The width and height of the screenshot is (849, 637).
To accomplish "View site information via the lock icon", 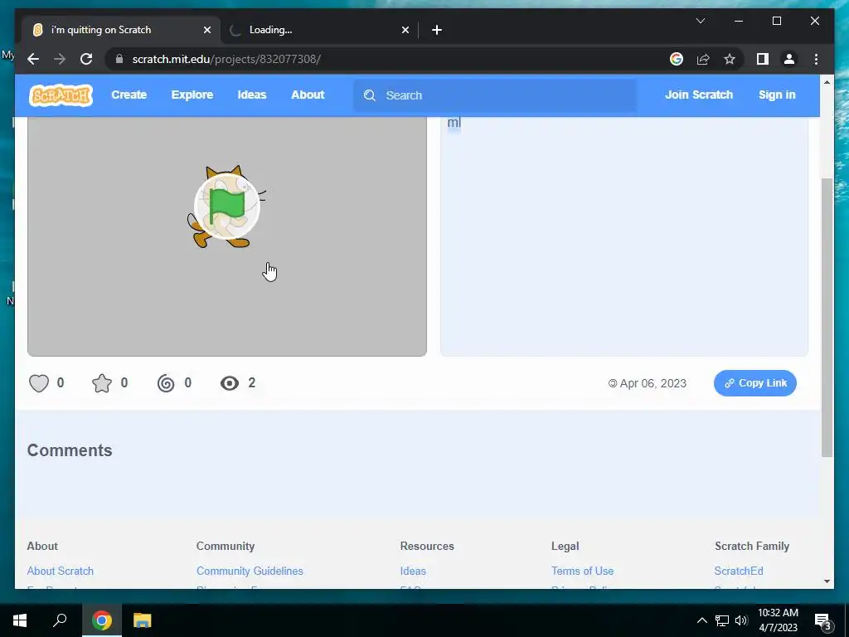I will click(x=119, y=59).
